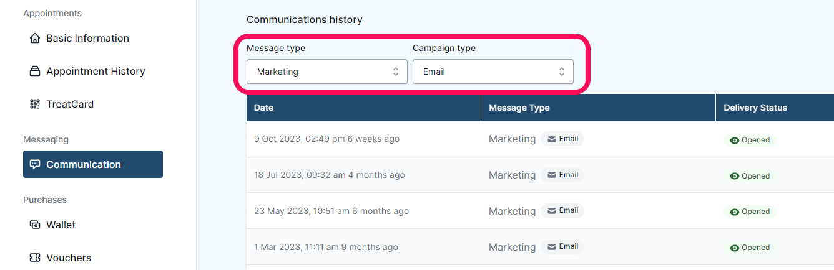Click the TreatCard QR code icon
The image size is (834, 270).
35,105
